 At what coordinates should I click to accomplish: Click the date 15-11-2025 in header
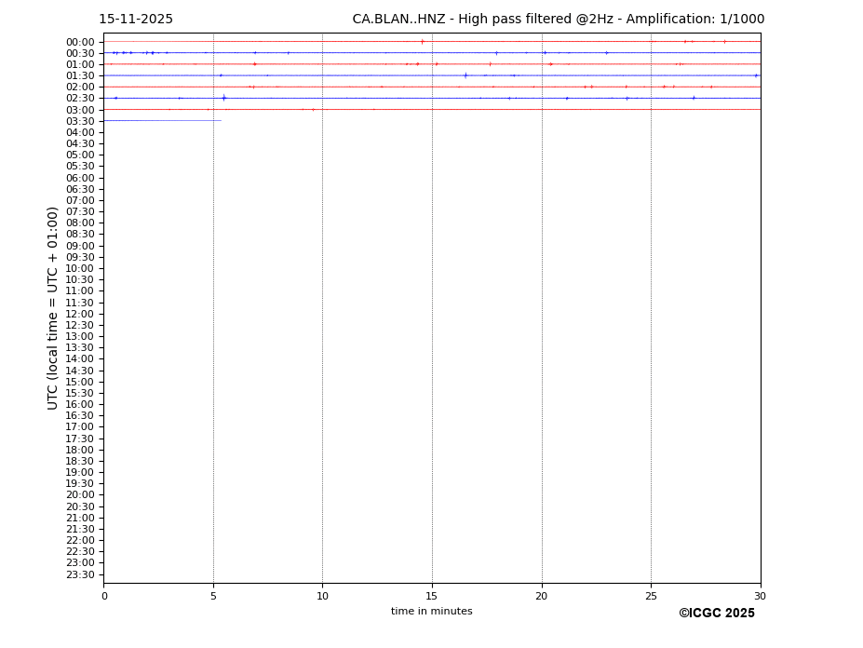136,20
